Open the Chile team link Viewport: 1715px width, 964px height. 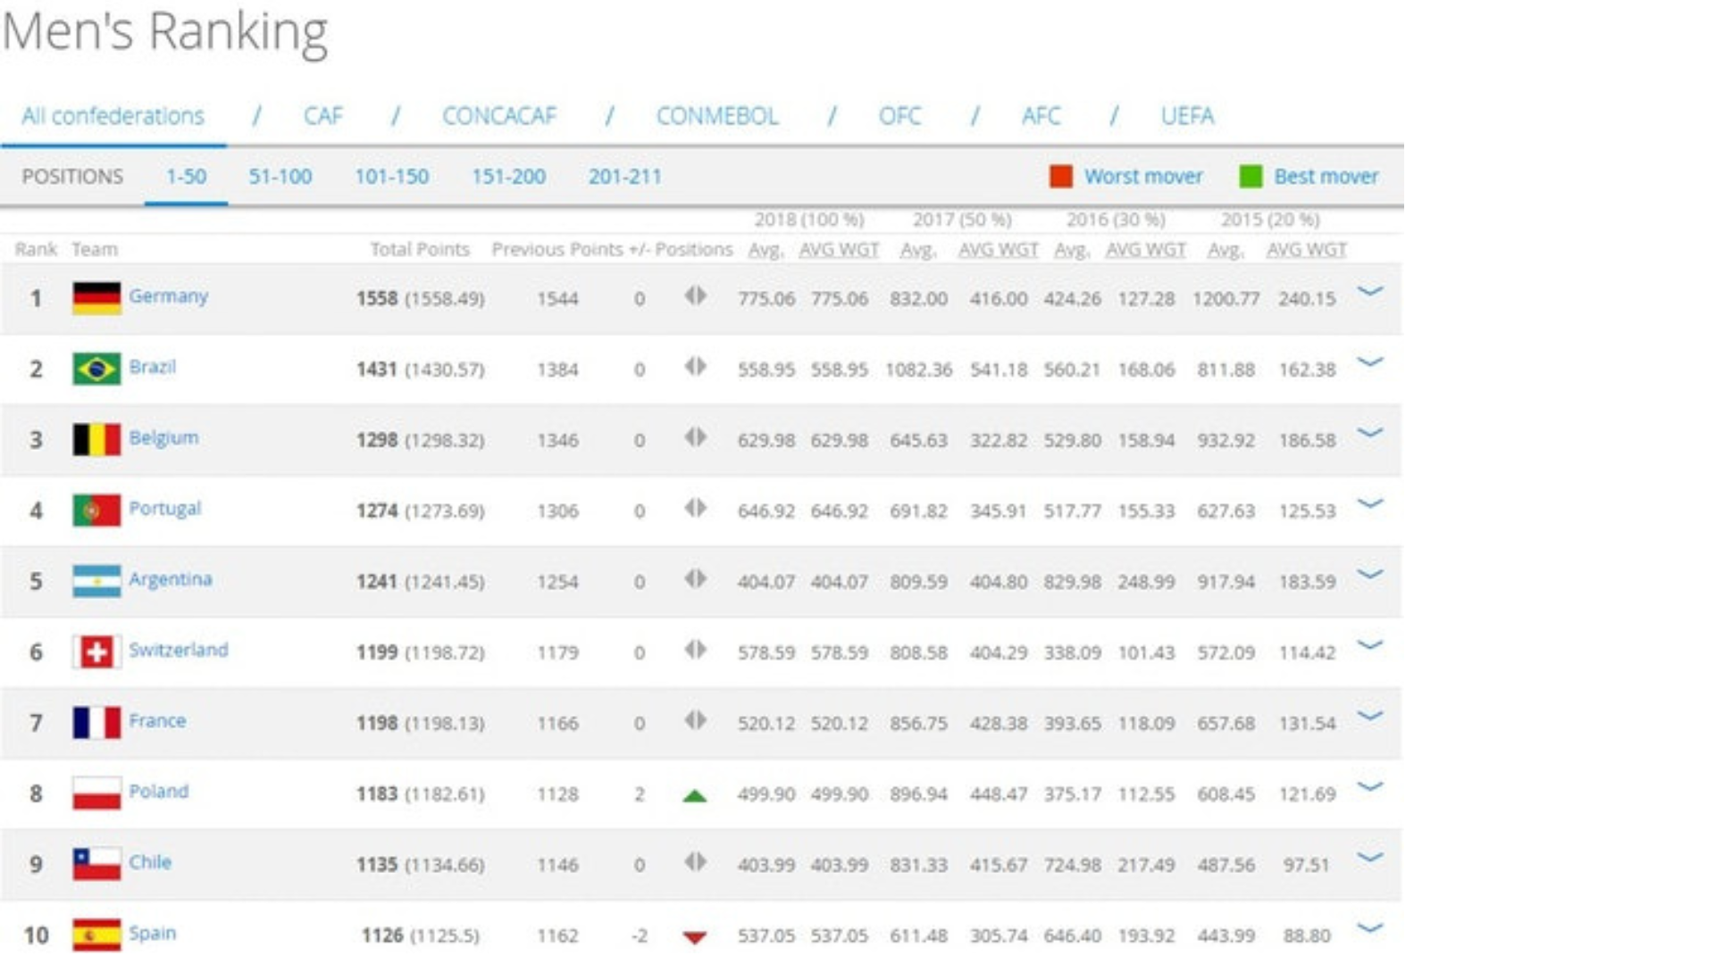click(x=150, y=862)
